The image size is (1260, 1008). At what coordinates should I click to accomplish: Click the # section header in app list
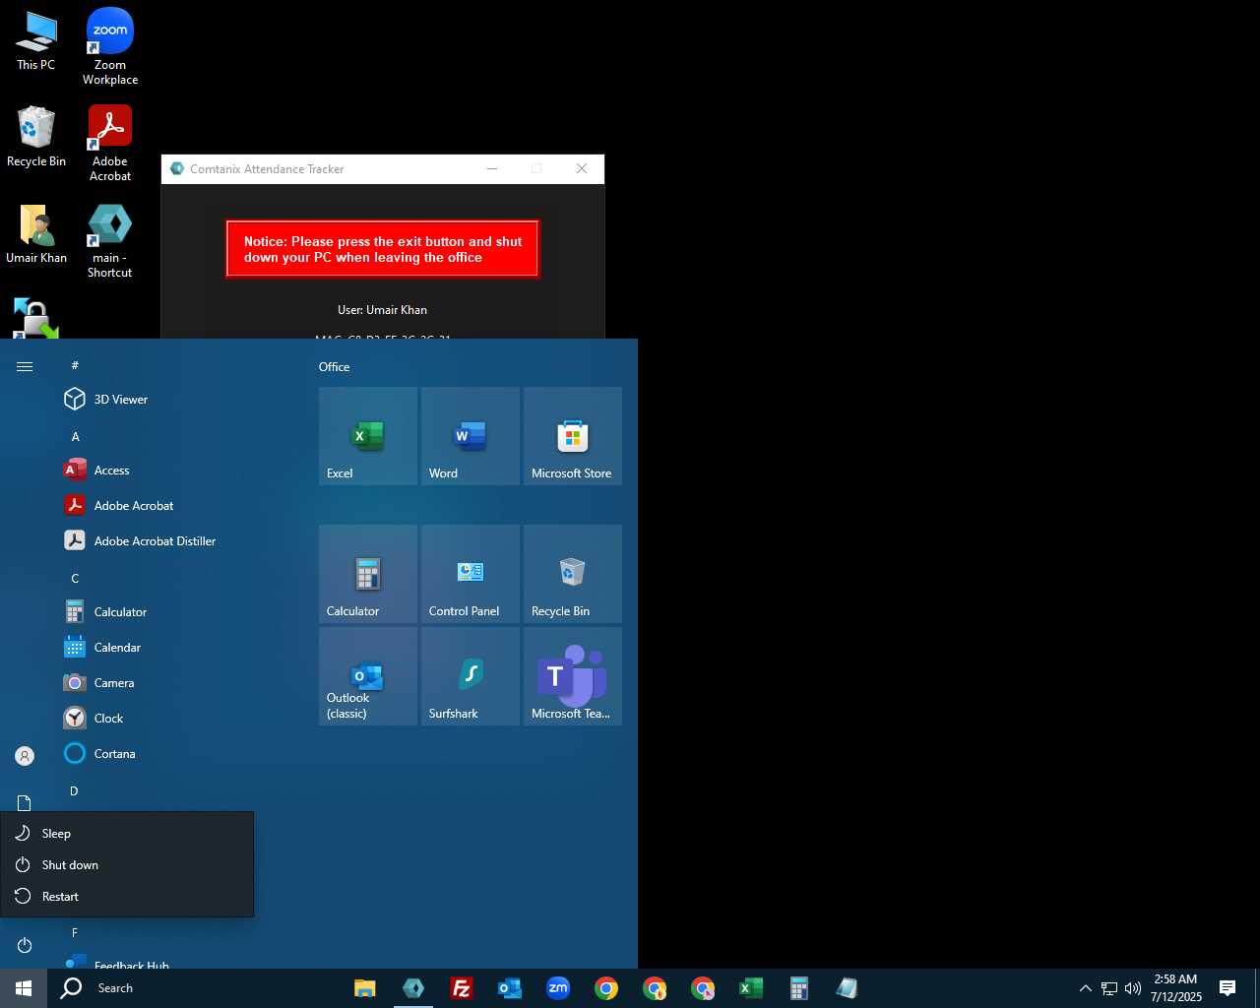(x=75, y=366)
